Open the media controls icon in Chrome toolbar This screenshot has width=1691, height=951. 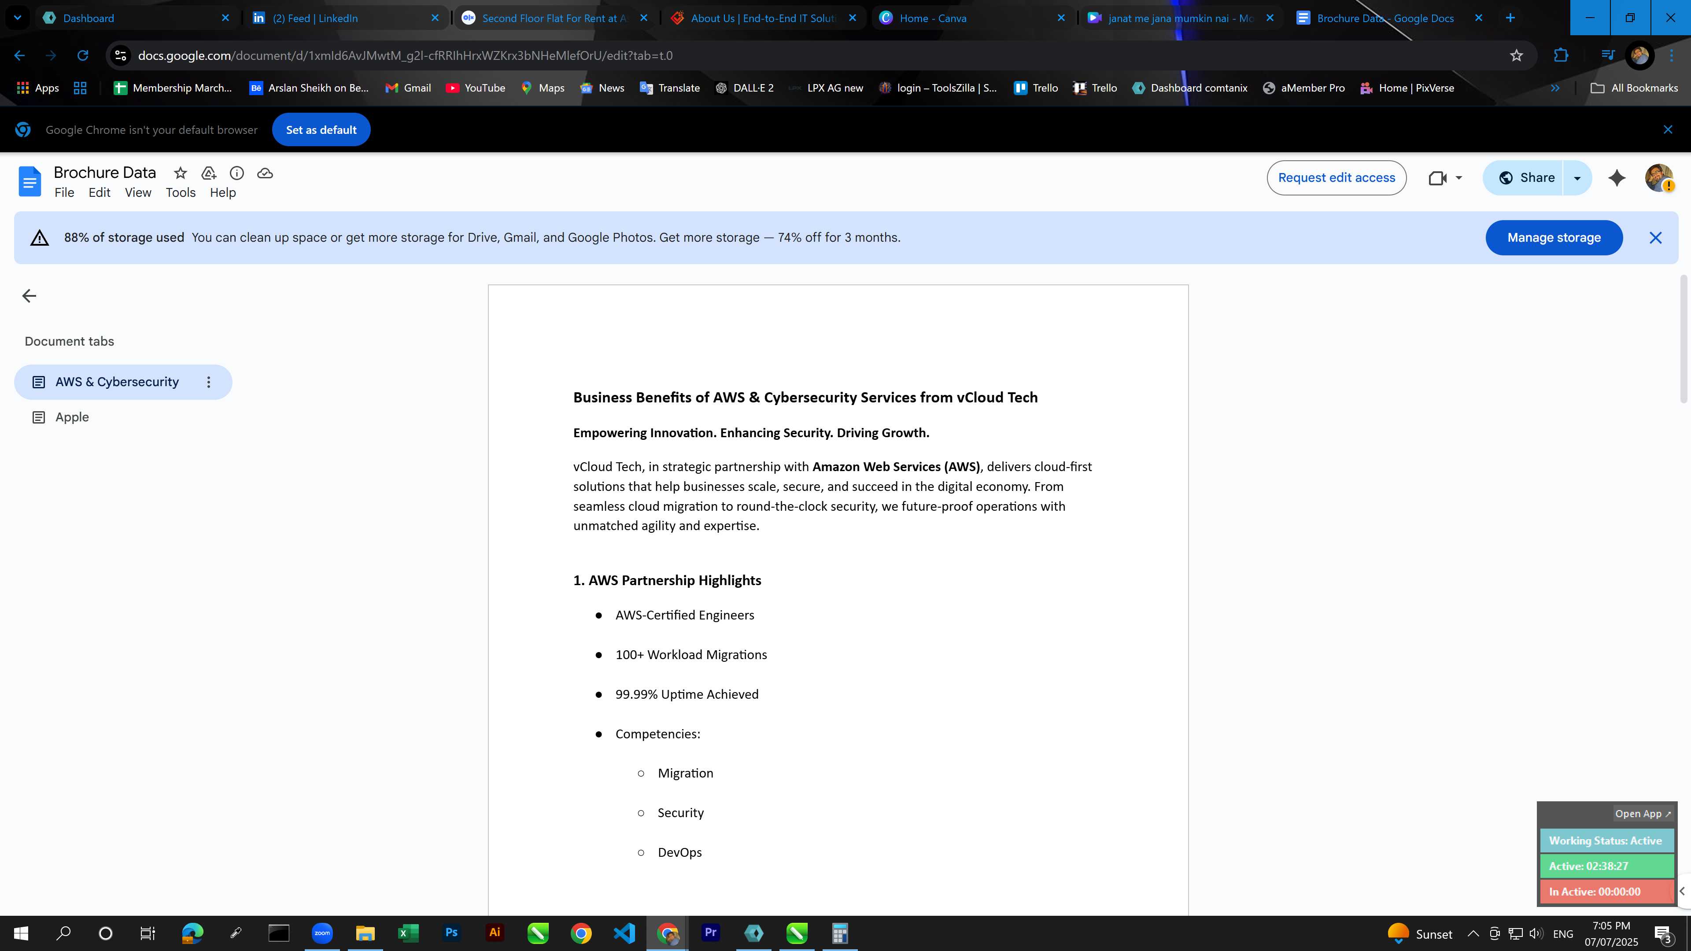tap(1608, 56)
